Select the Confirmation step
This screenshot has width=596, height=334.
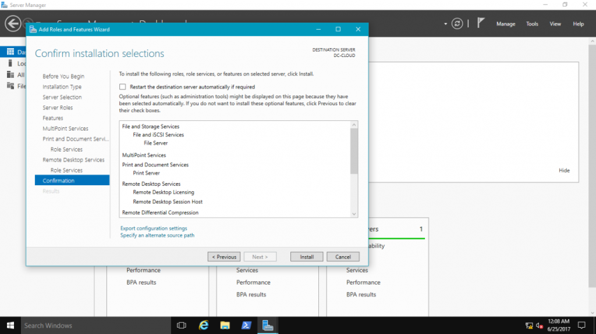72,180
